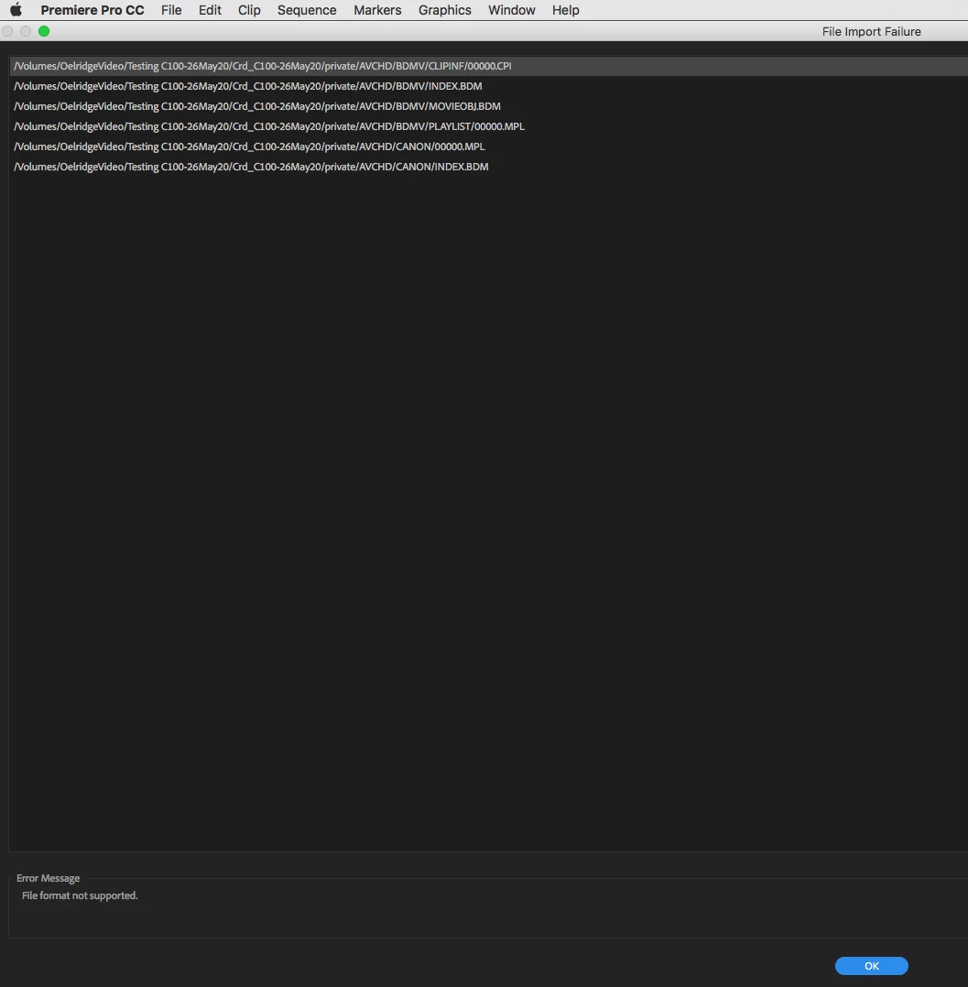The width and height of the screenshot is (968, 987).
Task: Click OK to dismiss import failure dialog
Action: pyautogui.click(x=872, y=966)
